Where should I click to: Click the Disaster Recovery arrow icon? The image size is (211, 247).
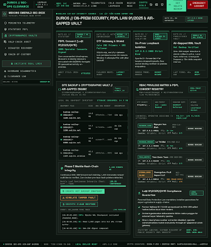pos(5,48)
